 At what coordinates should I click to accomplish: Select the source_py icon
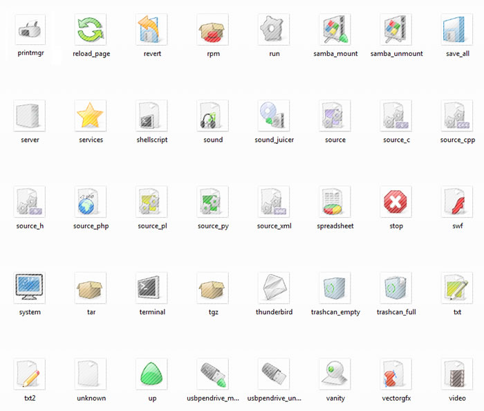pos(213,202)
